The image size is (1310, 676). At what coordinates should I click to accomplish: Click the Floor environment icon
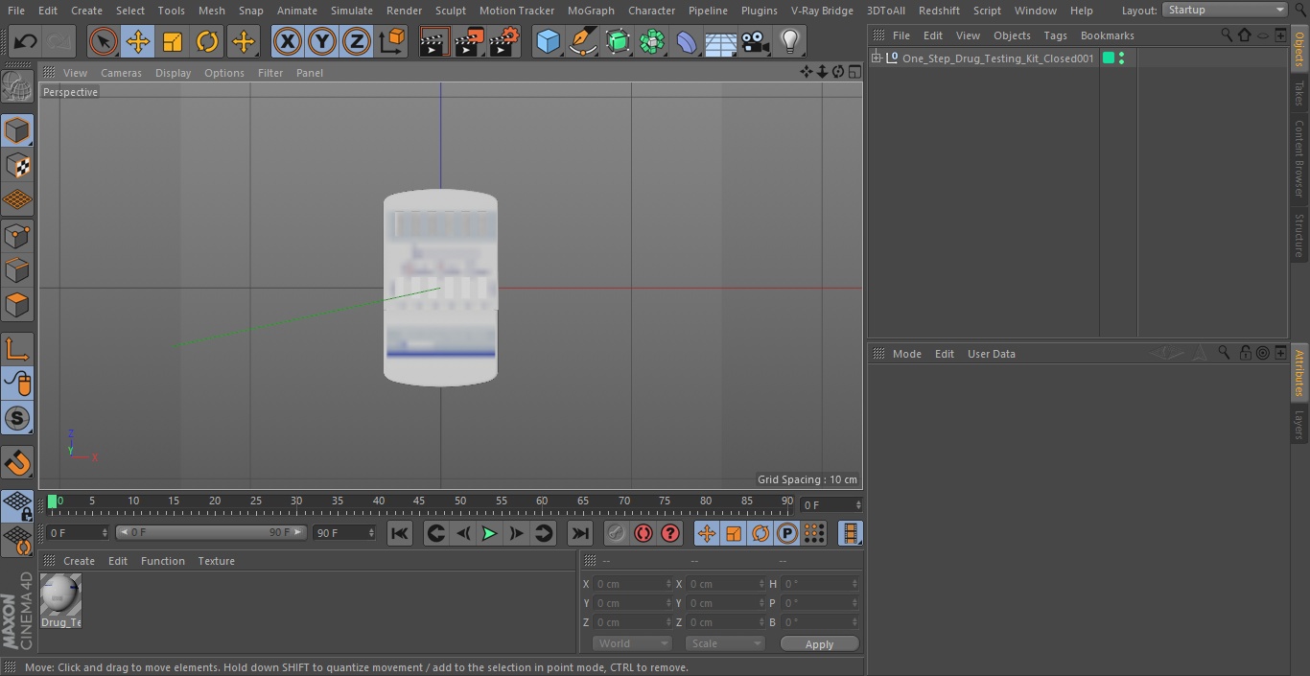pos(721,41)
